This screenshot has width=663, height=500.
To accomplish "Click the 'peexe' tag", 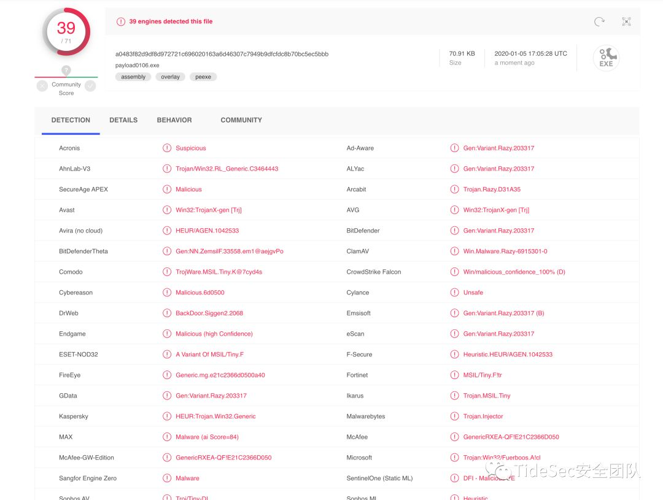I will click(x=203, y=77).
